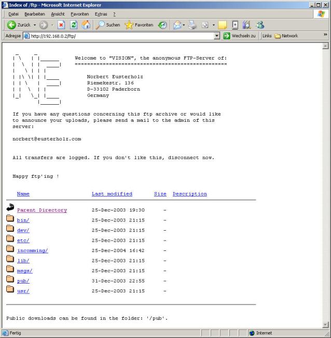The width and height of the screenshot is (331, 338).
Task: Open the Zurück history dropdown arrow
Action: coord(35,25)
